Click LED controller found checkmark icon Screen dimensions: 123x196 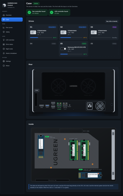click(52, 12)
